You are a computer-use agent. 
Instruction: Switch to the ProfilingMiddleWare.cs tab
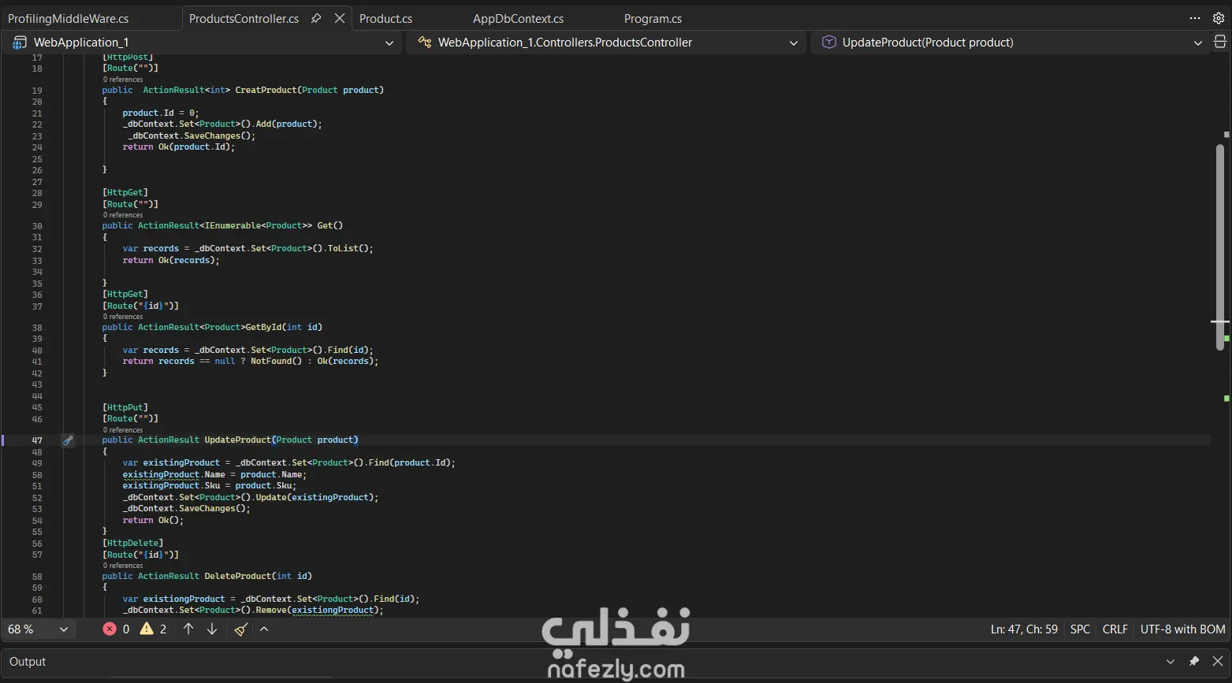click(x=69, y=18)
